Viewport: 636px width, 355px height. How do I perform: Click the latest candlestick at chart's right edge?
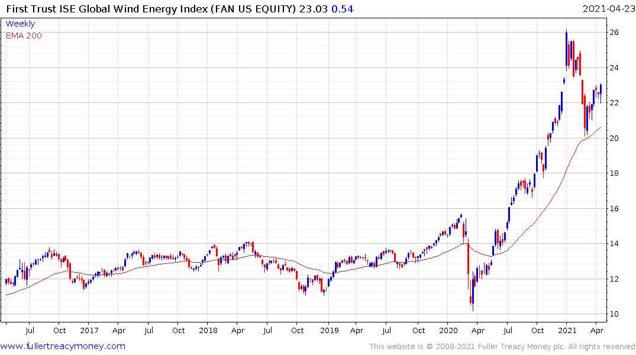pos(601,90)
